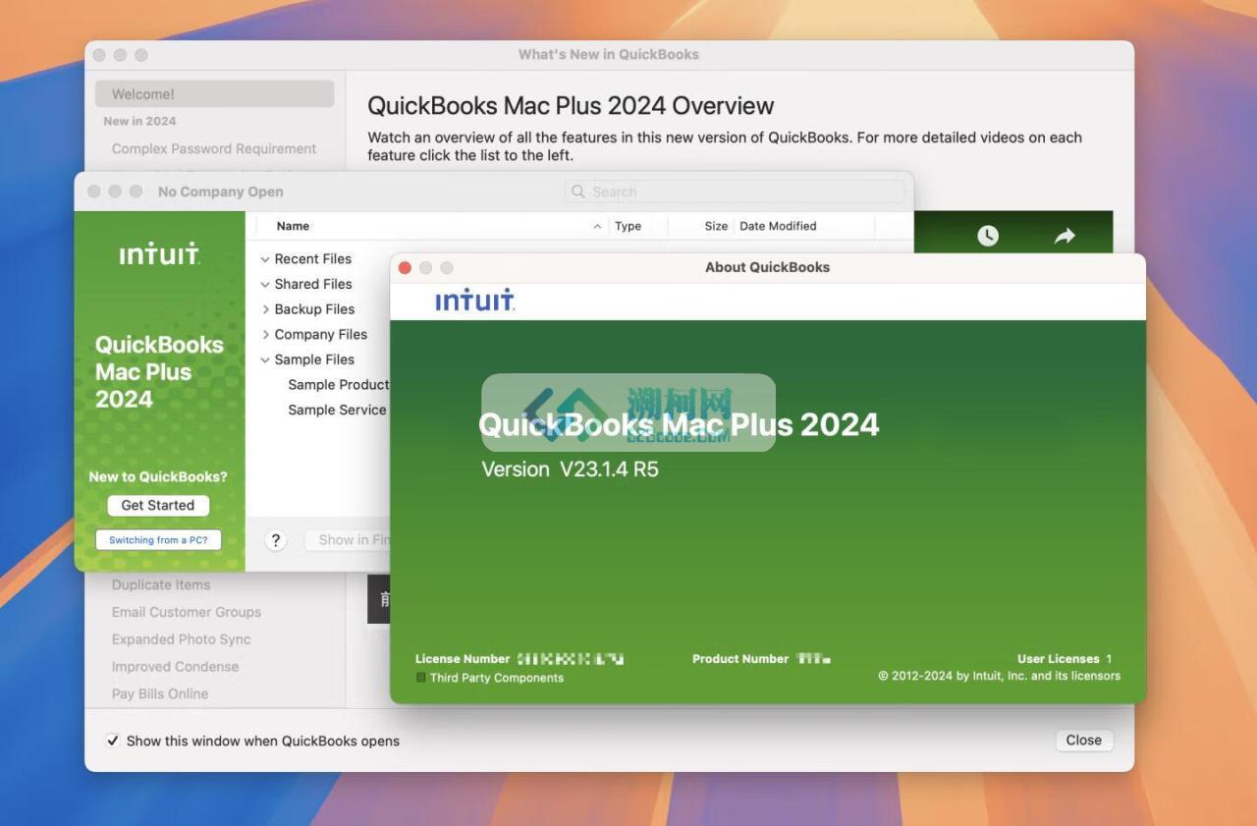Click the User Licenses 1 text
The image size is (1257, 826).
click(1065, 659)
